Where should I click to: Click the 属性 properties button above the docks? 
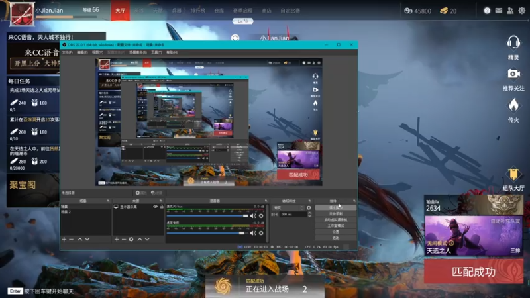point(141,193)
